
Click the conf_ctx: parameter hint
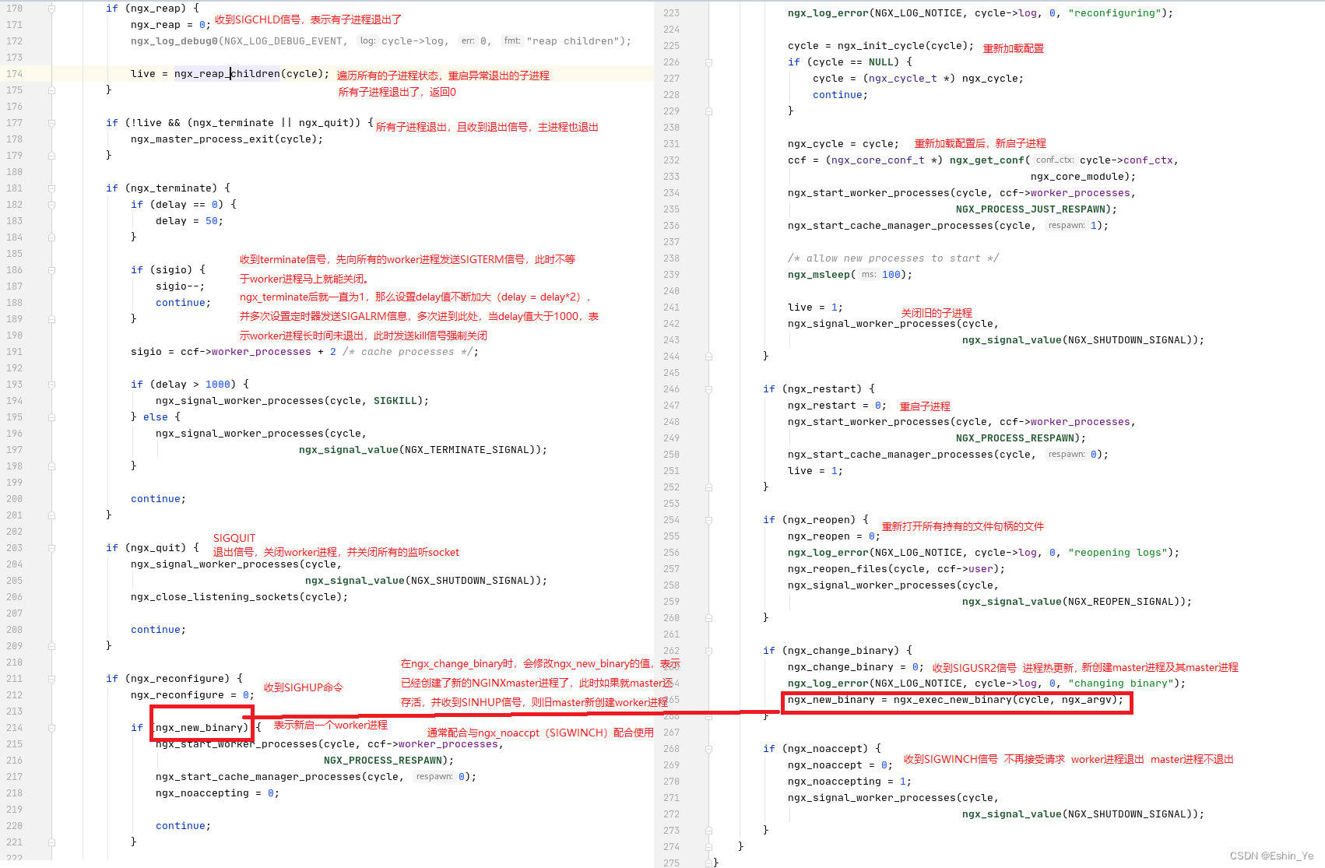(x=1054, y=160)
